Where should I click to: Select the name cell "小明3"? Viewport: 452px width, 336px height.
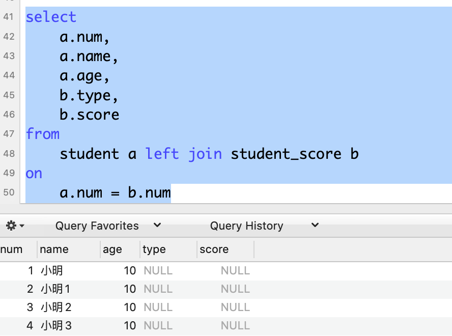pos(56,325)
